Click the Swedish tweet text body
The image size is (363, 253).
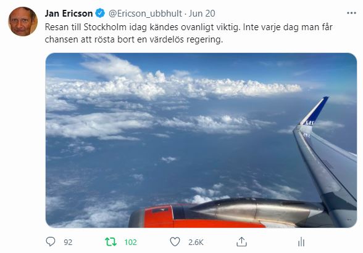point(188,33)
